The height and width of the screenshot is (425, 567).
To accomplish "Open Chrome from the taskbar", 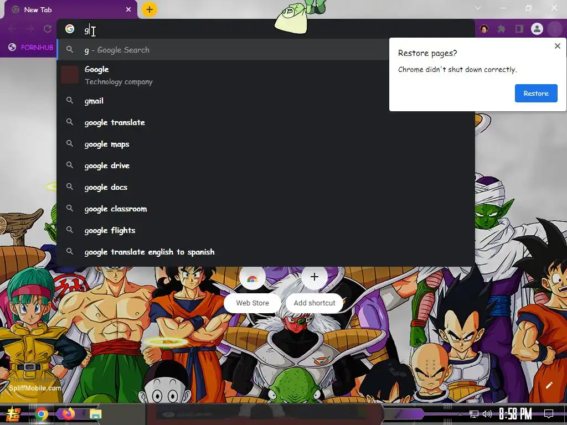I will (x=42, y=414).
